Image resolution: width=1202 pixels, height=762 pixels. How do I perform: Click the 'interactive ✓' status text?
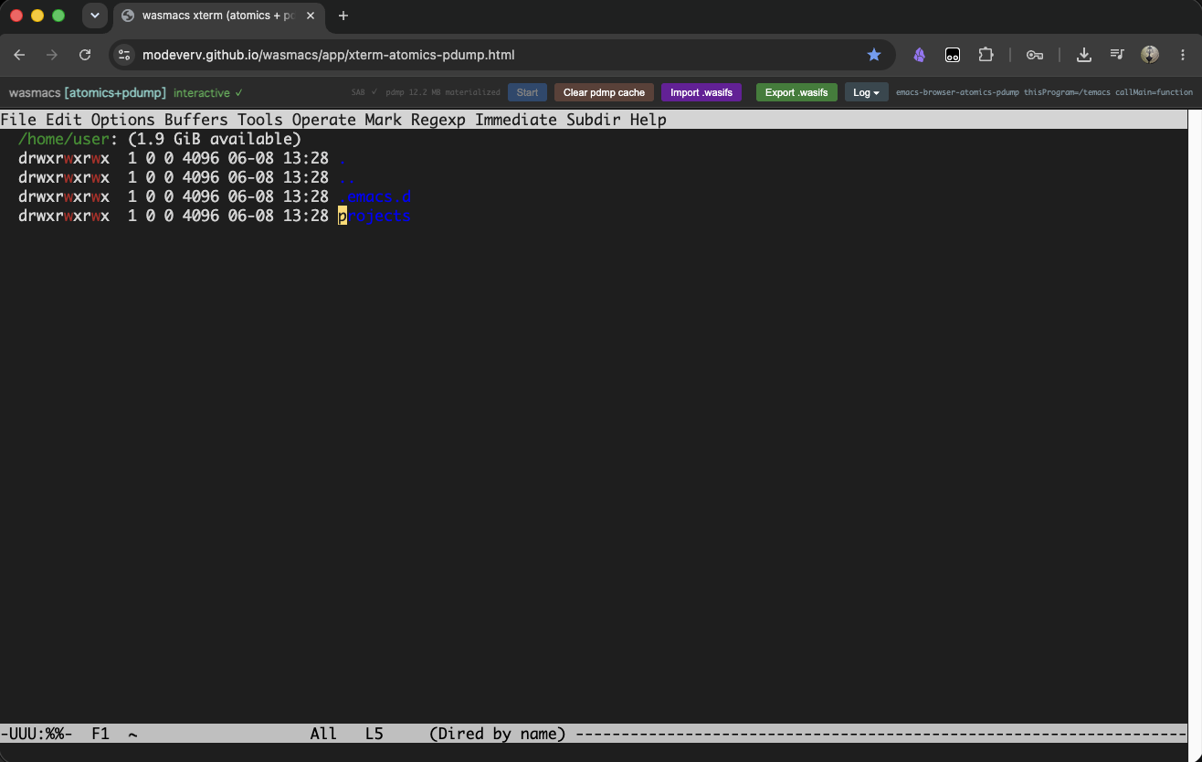[208, 92]
